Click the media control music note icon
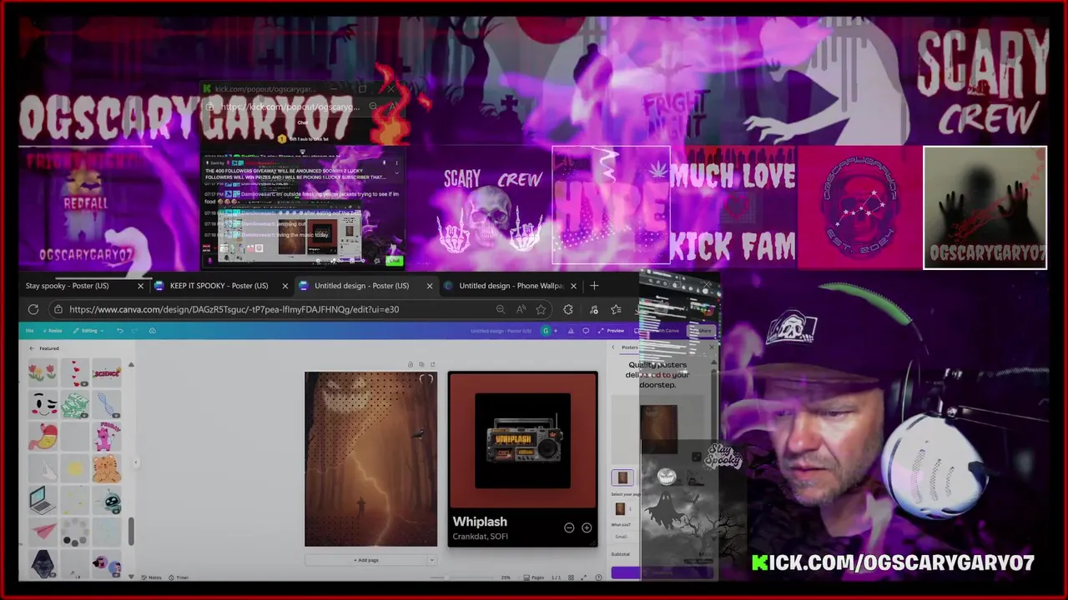 tap(593, 309)
